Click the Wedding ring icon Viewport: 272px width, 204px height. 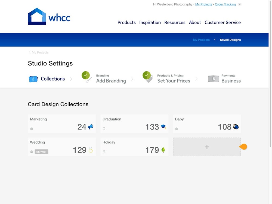91,150
